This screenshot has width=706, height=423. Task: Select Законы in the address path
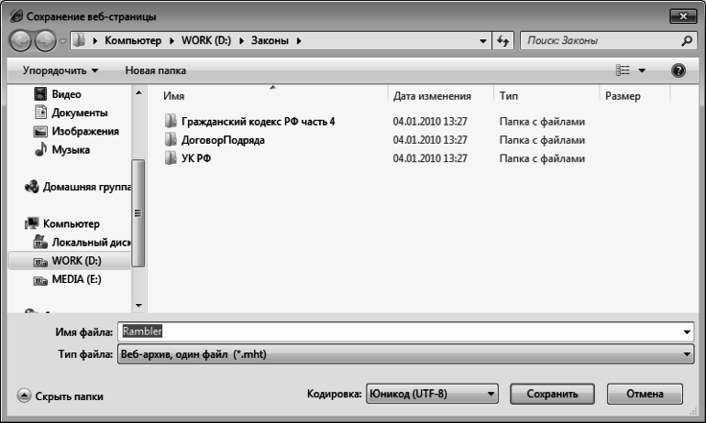270,40
